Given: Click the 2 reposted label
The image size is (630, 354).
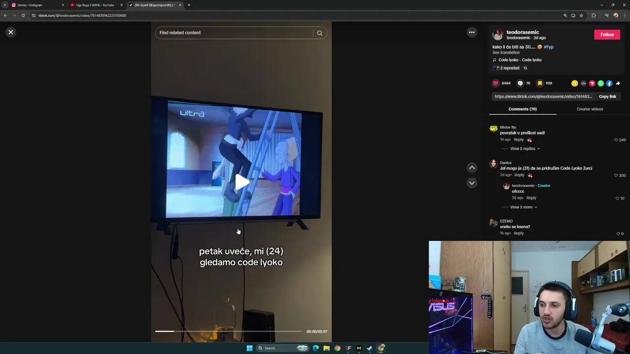Looking at the screenshot, I should click(x=509, y=68).
